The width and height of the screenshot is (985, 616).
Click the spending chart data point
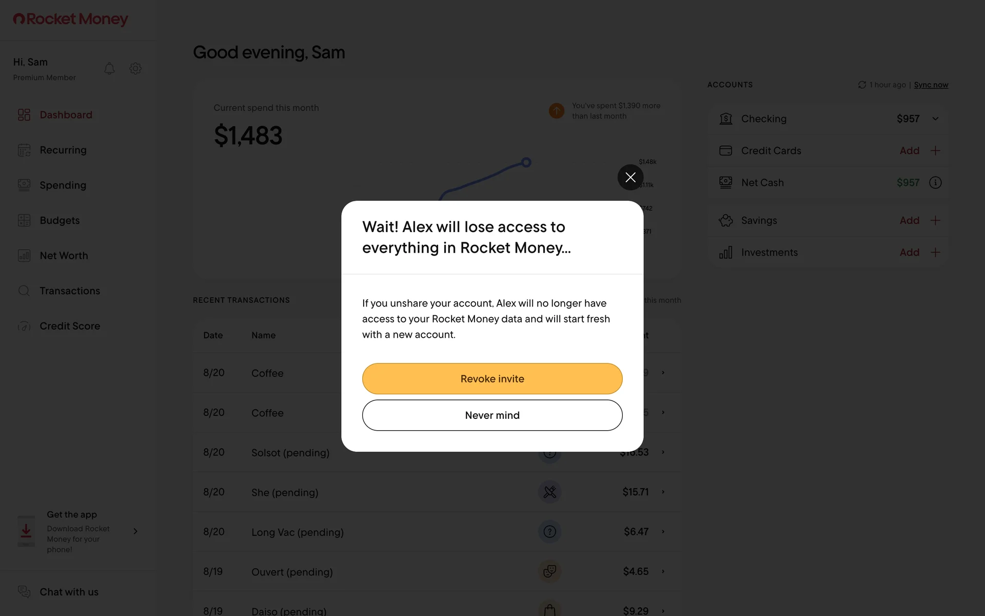point(526,163)
